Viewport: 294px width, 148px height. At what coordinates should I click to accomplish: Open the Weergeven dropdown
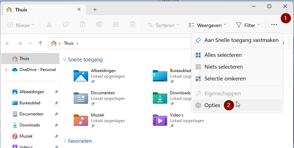(207, 25)
